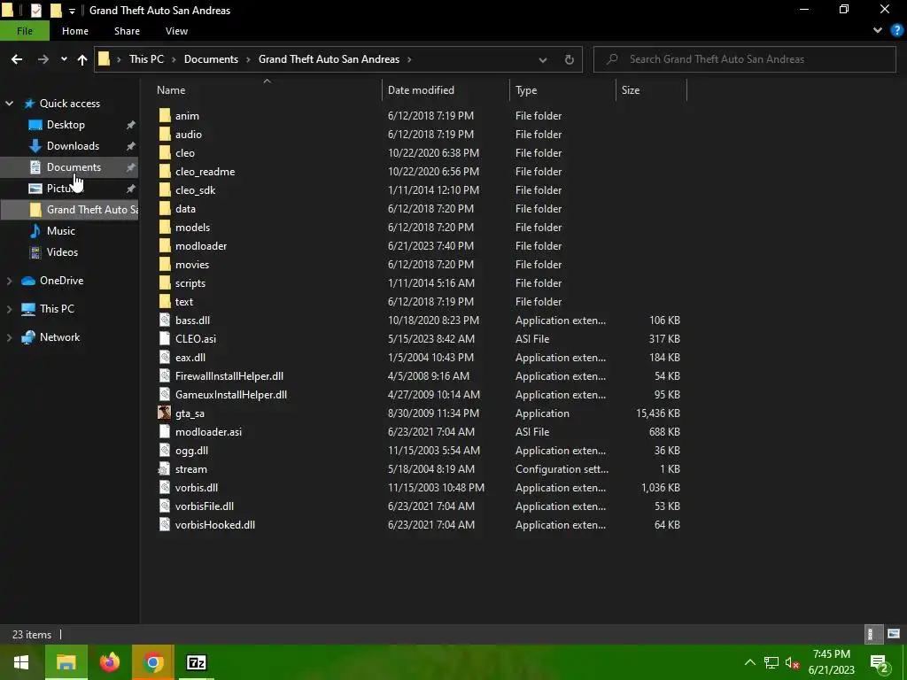This screenshot has width=907, height=680.
Task: Open the Help question mark icon
Action: (x=896, y=30)
